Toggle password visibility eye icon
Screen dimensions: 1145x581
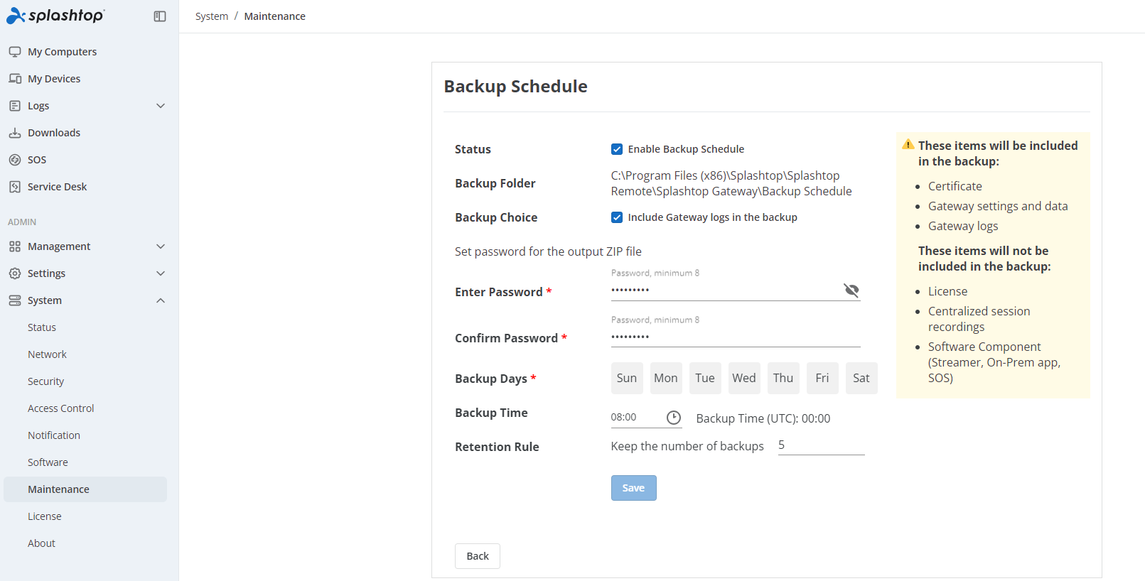click(x=851, y=290)
